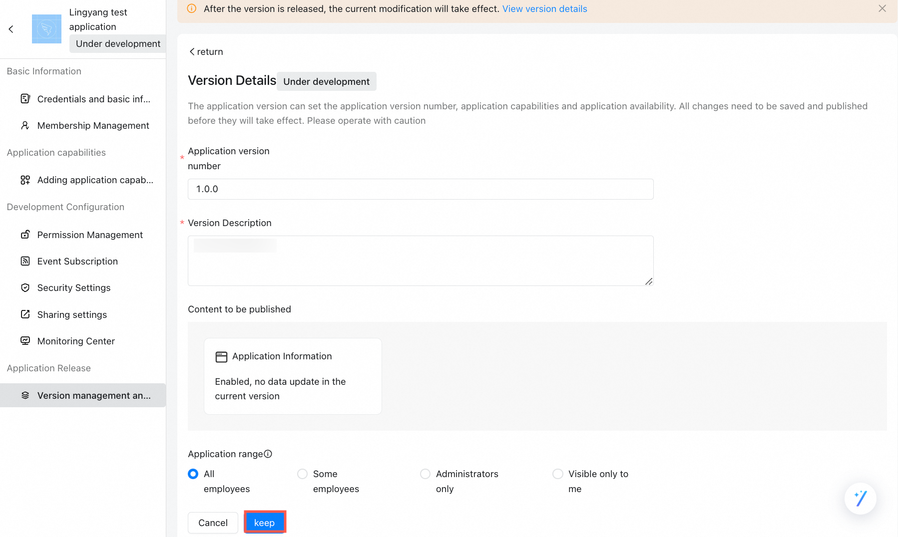Image resolution: width=898 pixels, height=537 pixels.
Task: Click the Credentials and basic info icon
Action: [x=25, y=99]
